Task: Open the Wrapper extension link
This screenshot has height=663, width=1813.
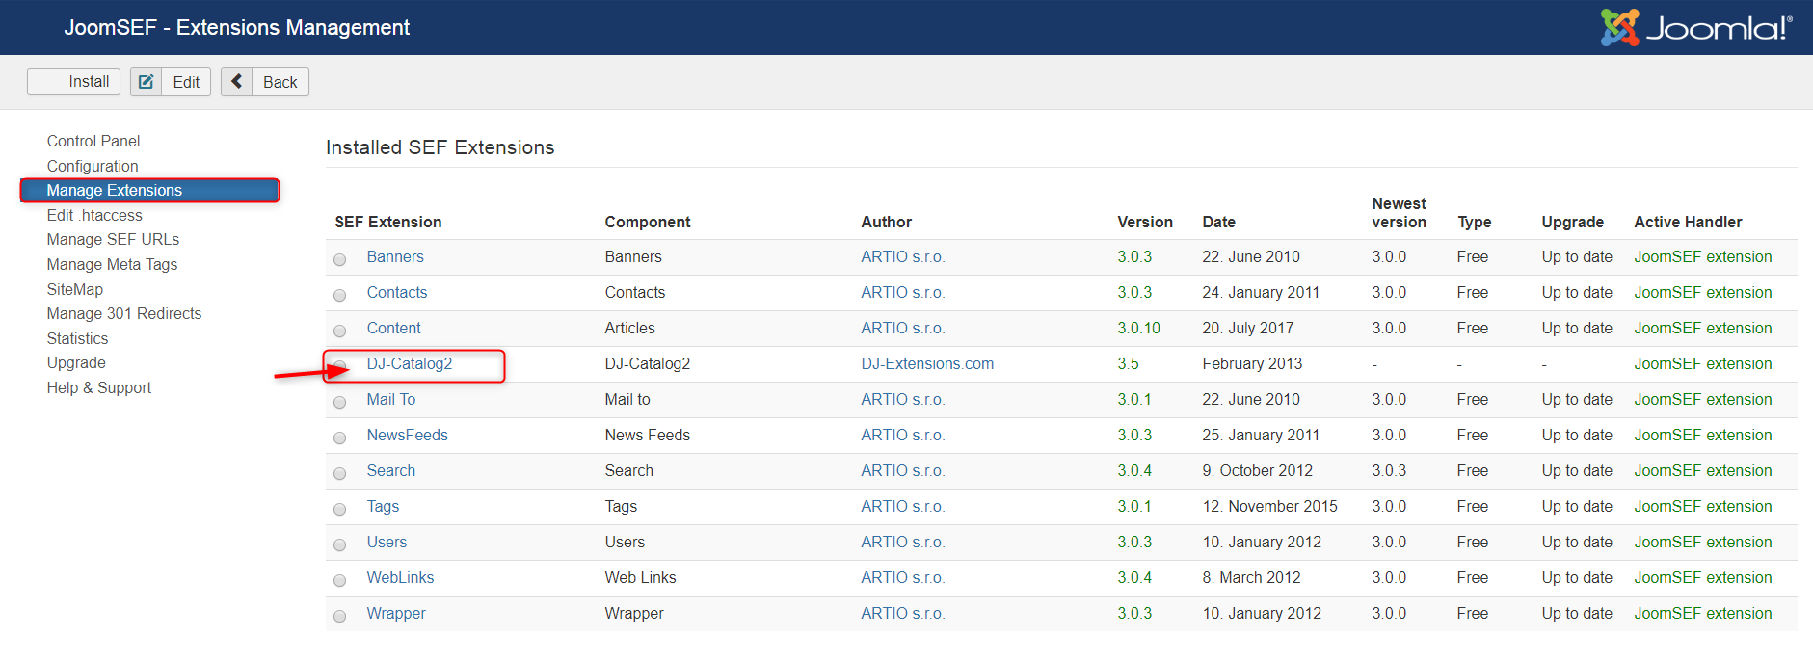Action: click(396, 613)
